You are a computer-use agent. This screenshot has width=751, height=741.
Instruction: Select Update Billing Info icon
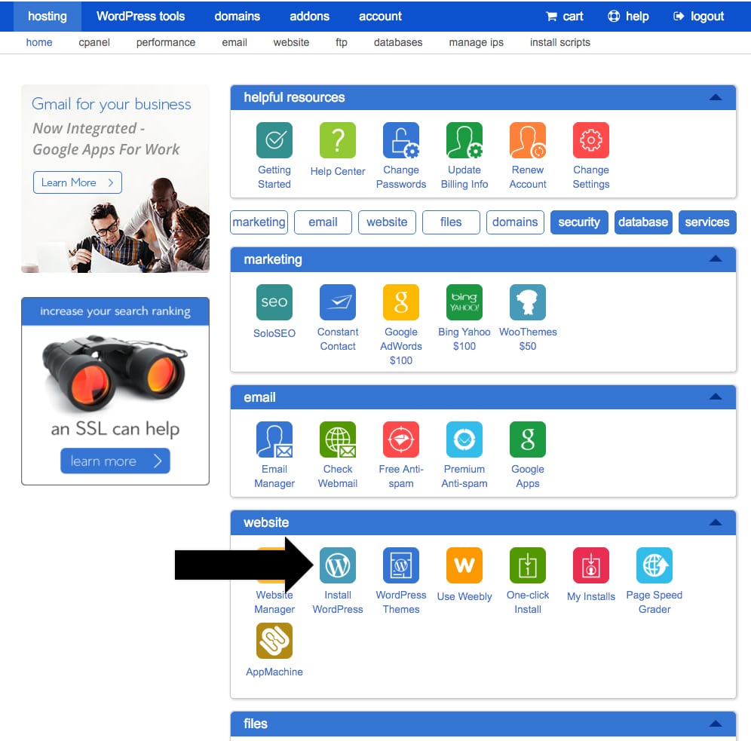(464, 139)
